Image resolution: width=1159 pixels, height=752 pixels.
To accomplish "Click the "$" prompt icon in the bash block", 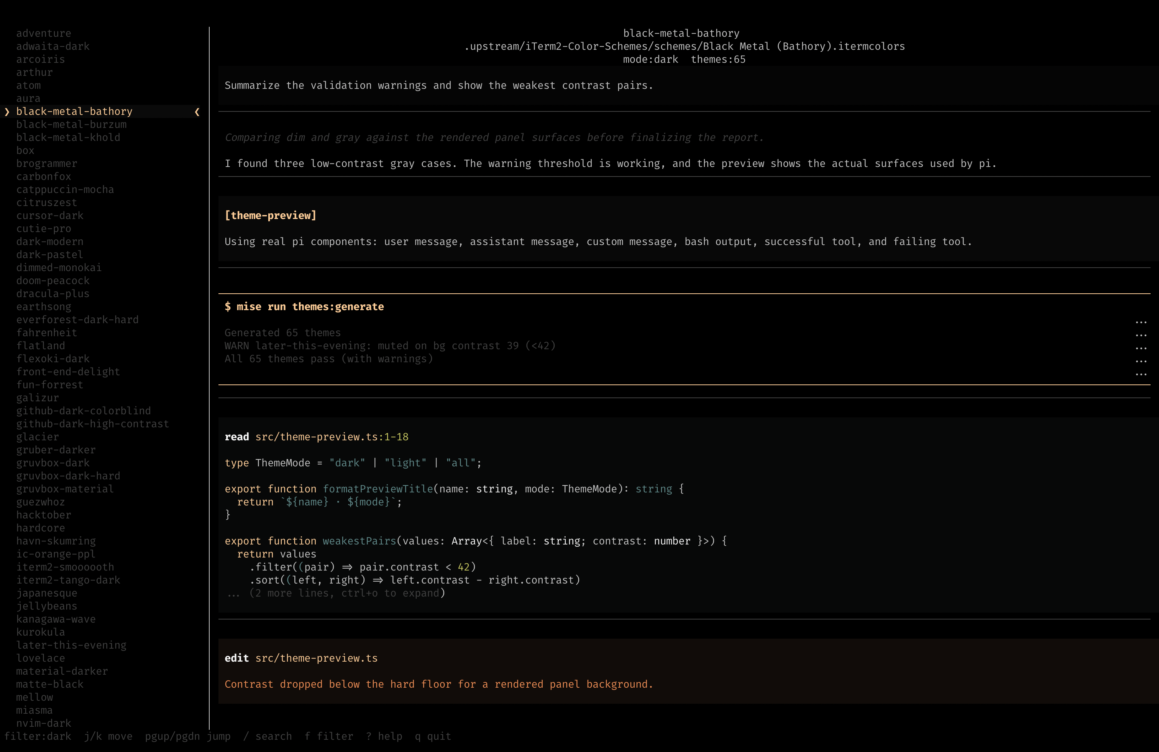I will (x=228, y=306).
